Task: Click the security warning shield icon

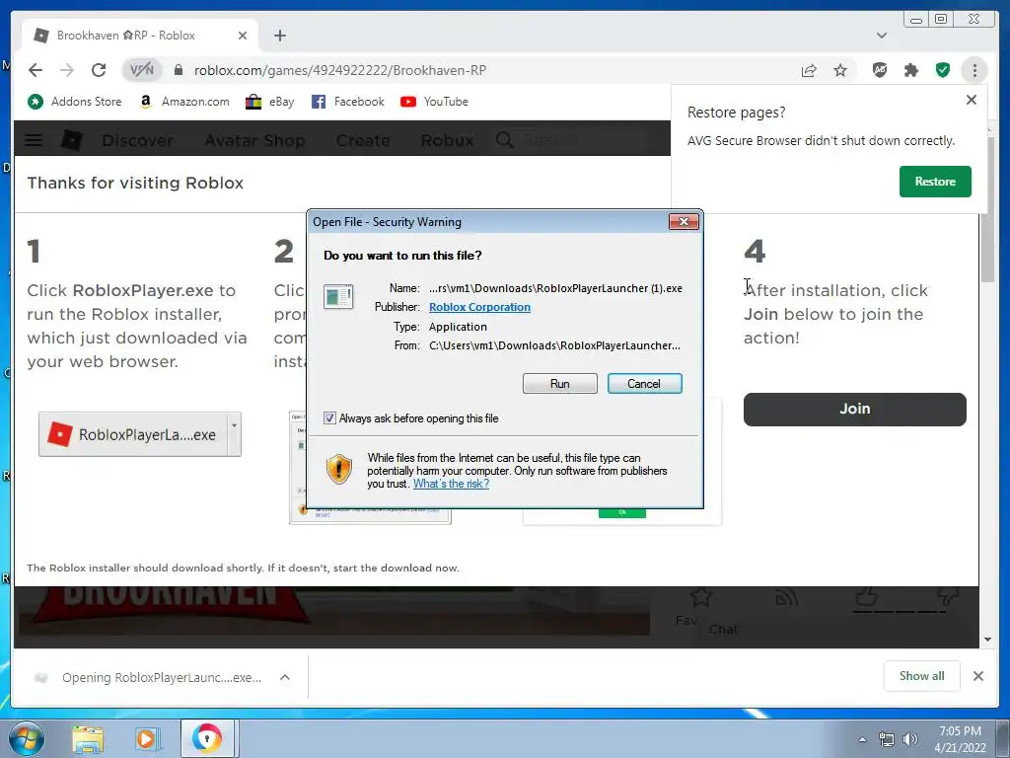Action: click(x=339, y=469)
